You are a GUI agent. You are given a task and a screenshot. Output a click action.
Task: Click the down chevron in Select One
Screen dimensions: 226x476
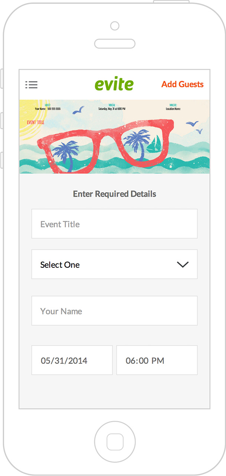point(183,264)
